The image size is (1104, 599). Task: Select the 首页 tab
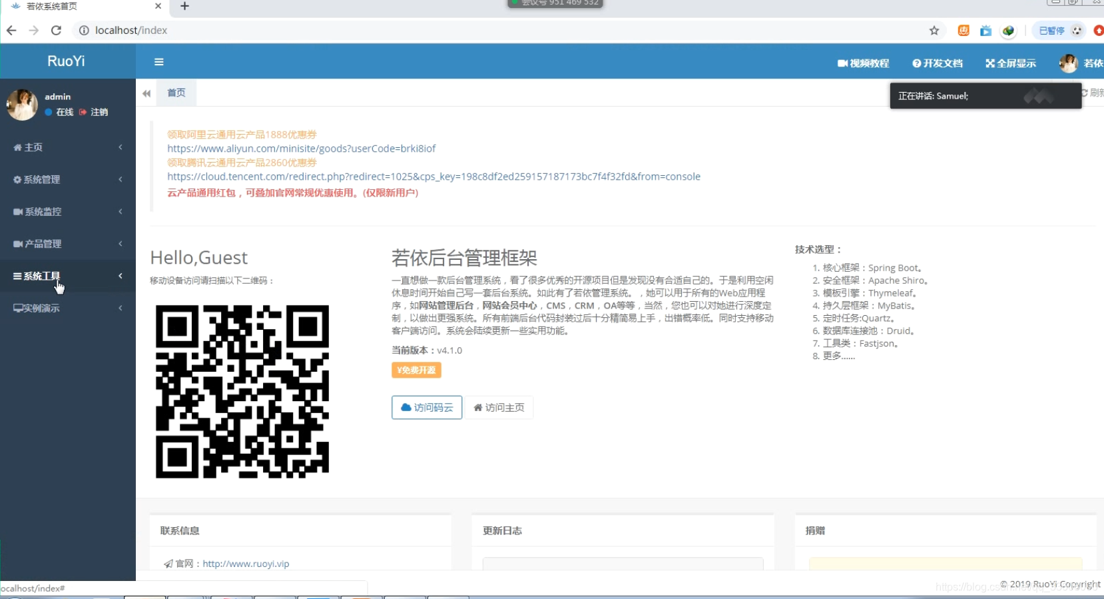[176, 93]
